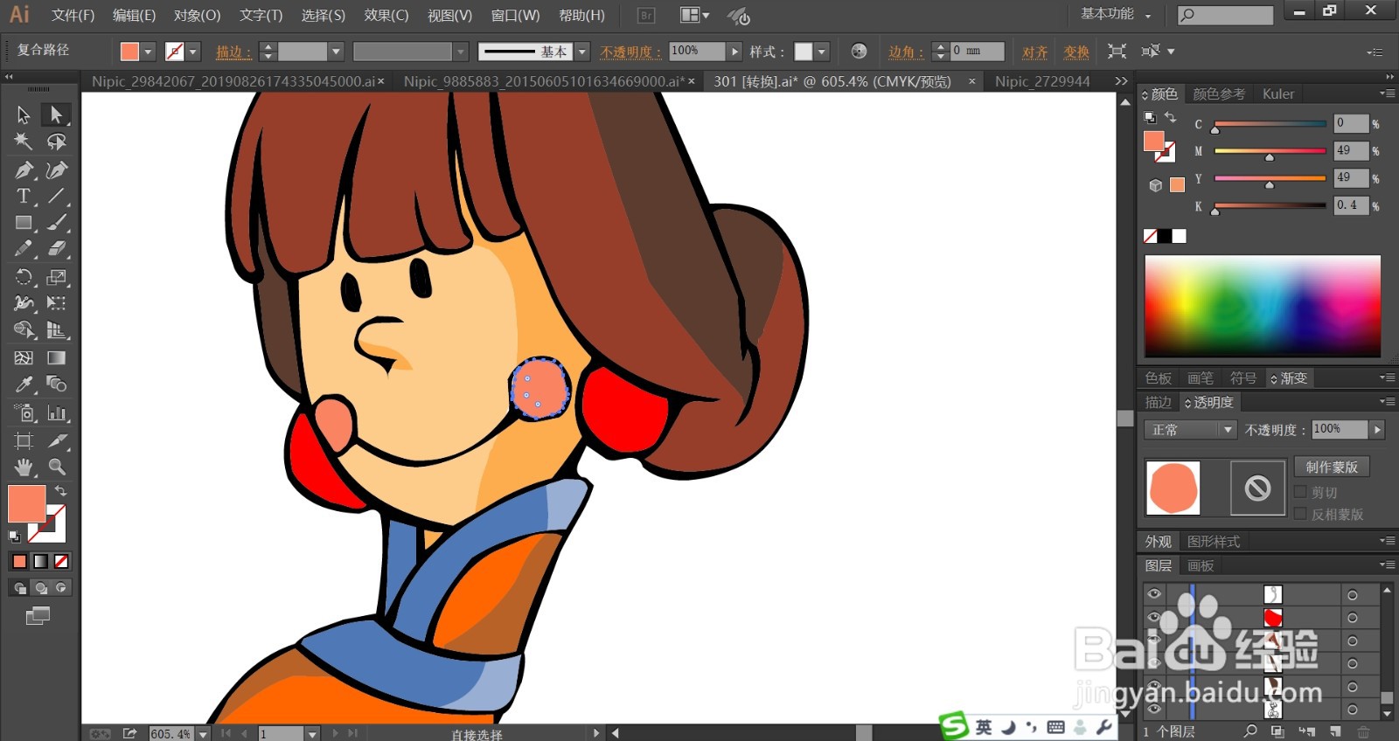Image resolution: width=1399 pixels, height=741 pixels.
Task: Hide the red shape layer via eye icon
Action: [x=1154, y=617]
